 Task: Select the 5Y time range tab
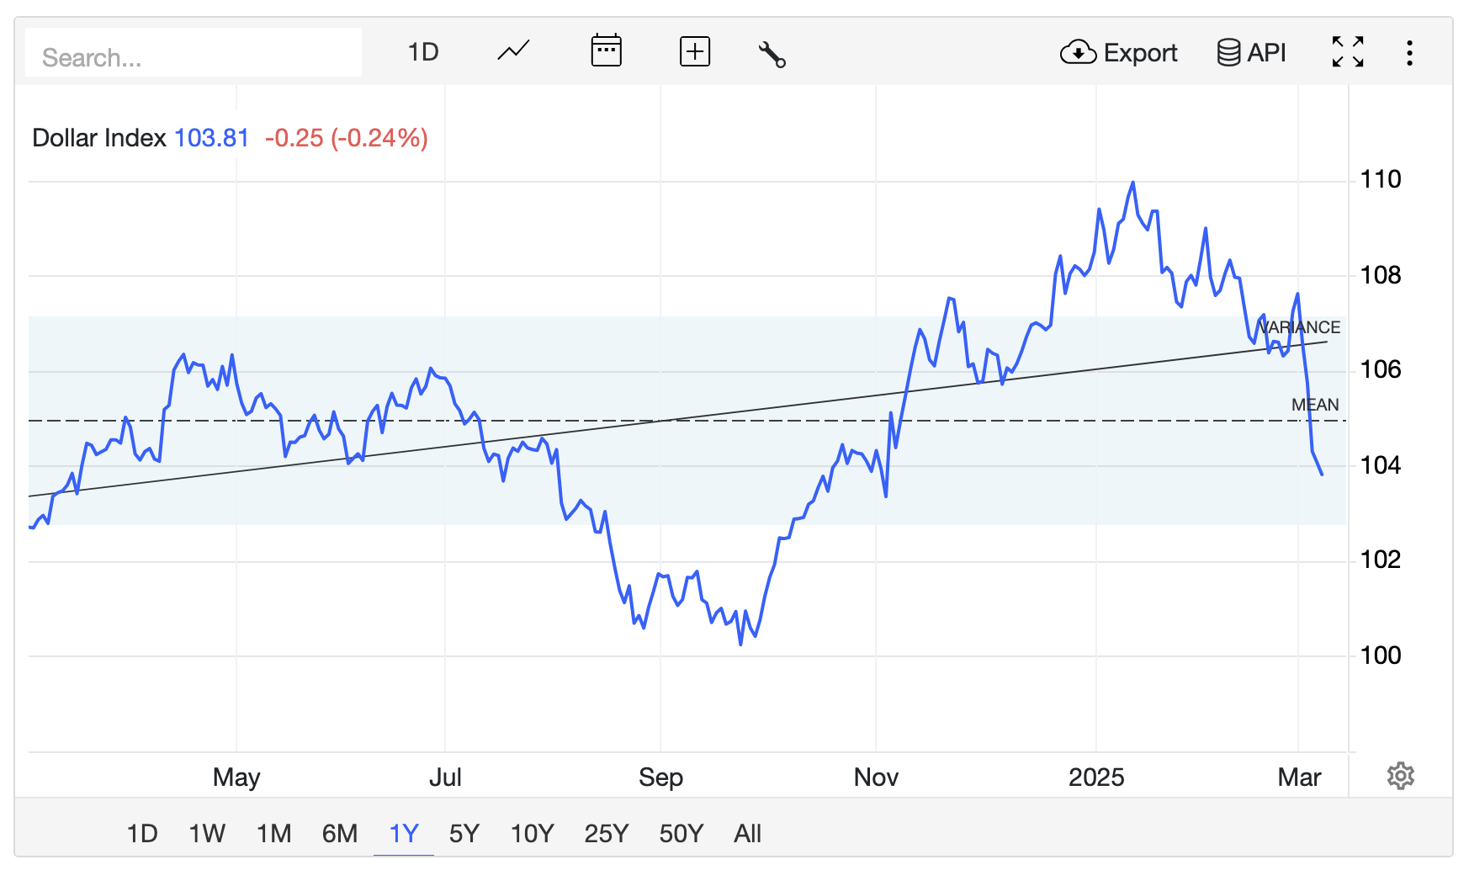click(464, 834)
